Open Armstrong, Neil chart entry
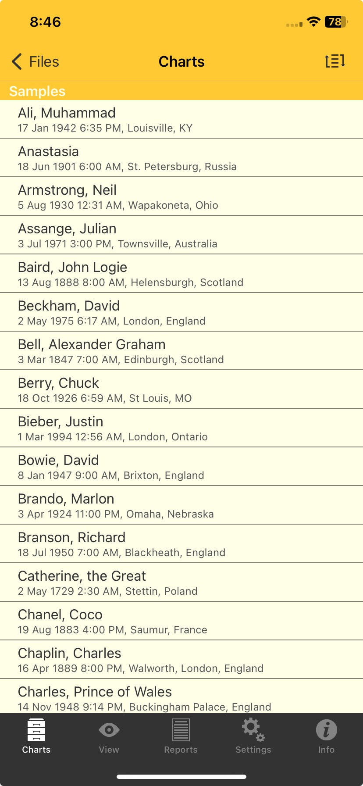Screen dimensions: 363x786 coord(181,196)
